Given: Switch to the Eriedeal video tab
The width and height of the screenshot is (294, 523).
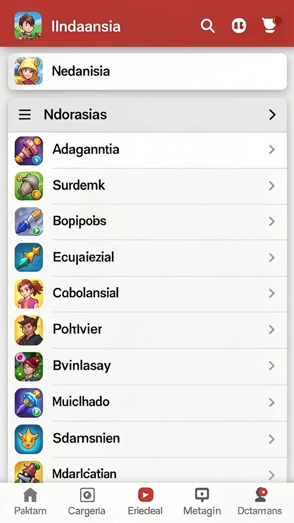Looking at the screenshot, I should [x=145, y=502].
